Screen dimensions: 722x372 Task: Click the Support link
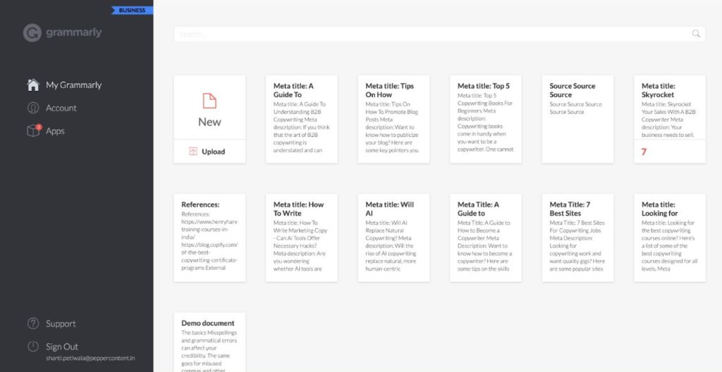pos(61,324)
